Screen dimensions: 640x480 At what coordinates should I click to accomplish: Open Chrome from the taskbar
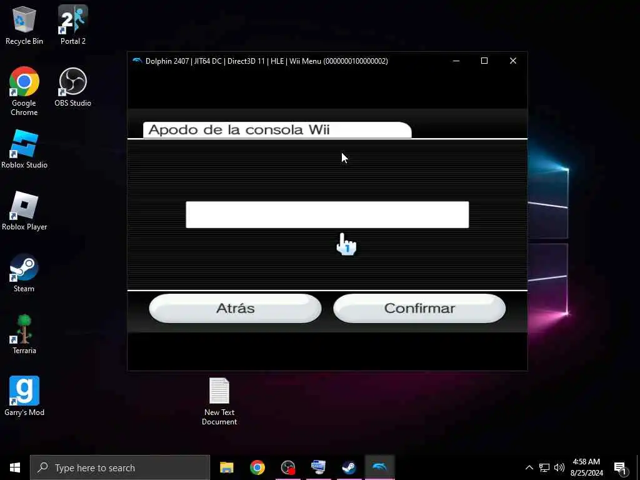257,467
